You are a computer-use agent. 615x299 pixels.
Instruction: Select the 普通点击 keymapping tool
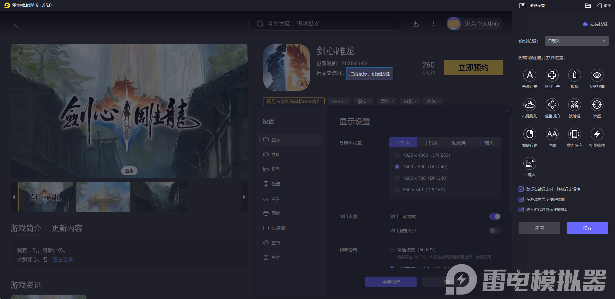click(x=529, y=76)
